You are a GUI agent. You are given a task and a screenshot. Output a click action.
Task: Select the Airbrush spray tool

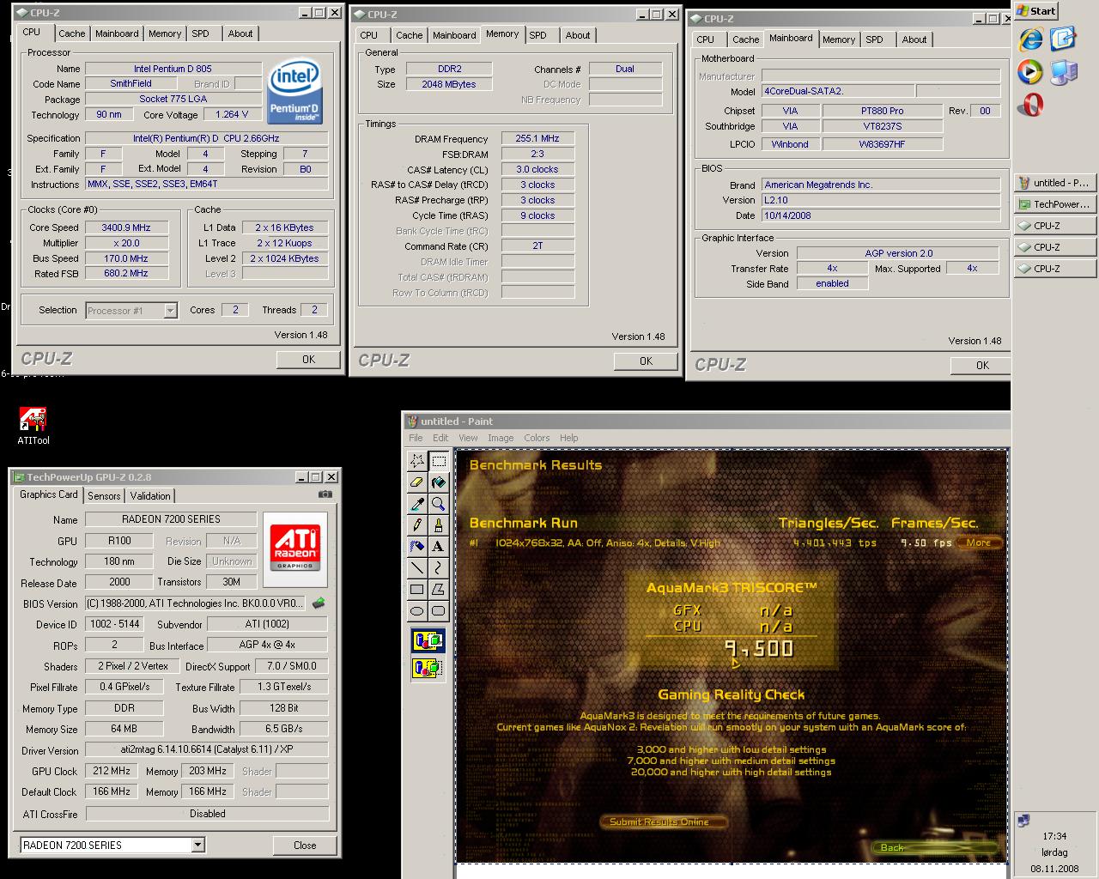click(x=417, y=546)
